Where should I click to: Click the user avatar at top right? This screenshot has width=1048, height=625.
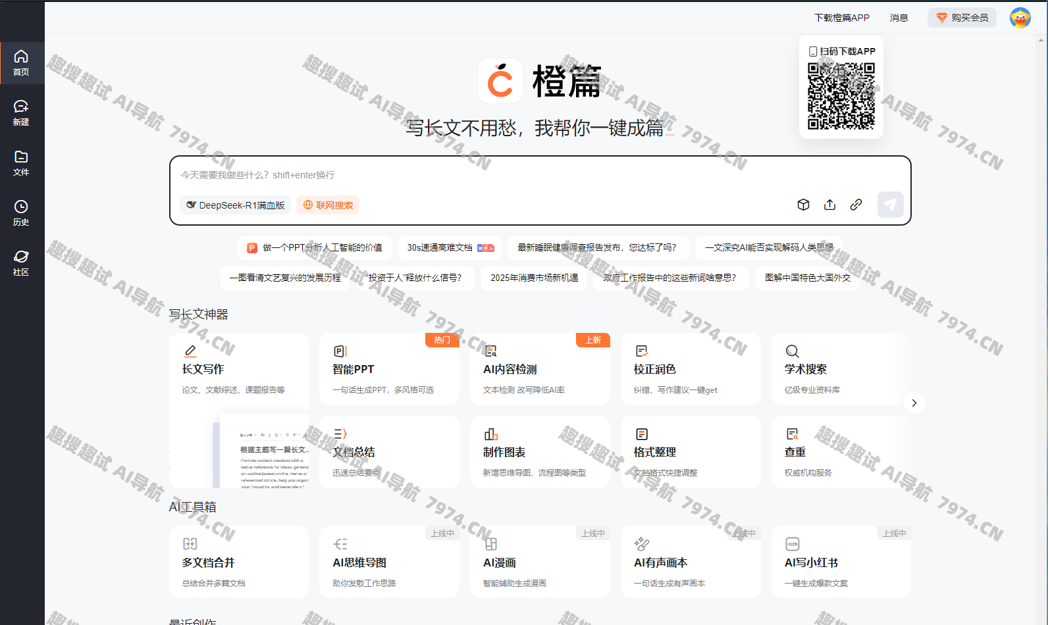click(x=1020, y=18)
